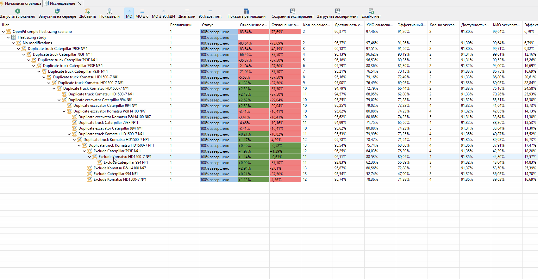Click the Запустить локально run icon
This screenshot has height=279, width=538.
18,11
